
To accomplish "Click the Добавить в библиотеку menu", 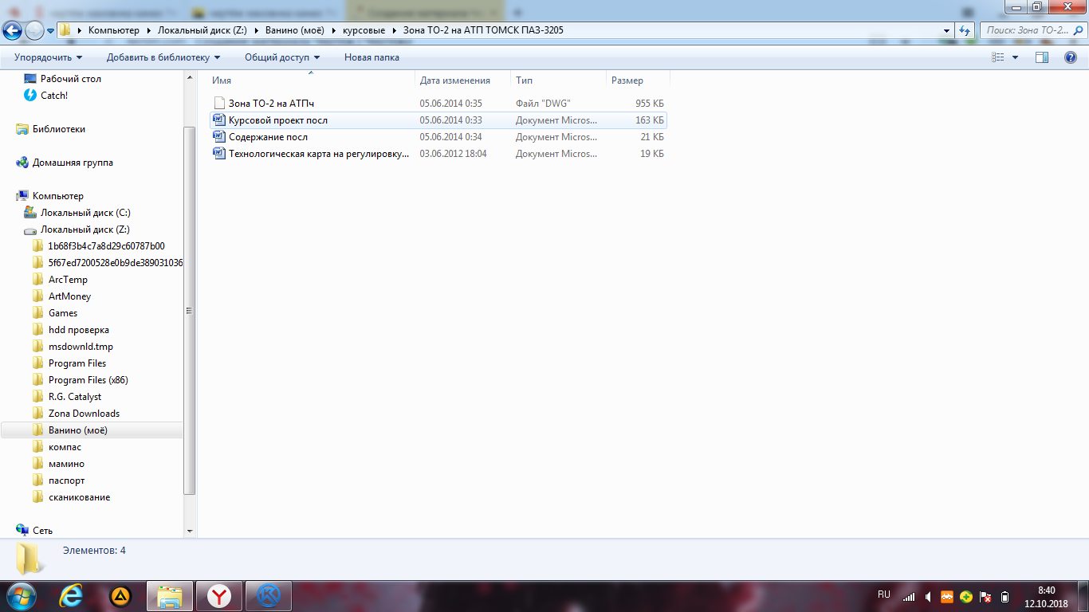I will click(163, 57).
